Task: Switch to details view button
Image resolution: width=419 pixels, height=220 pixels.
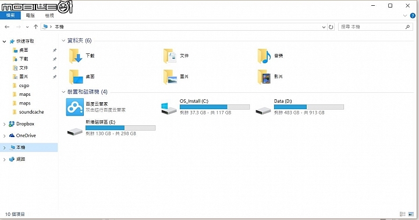Action: pyautogui.click(x=403, y=214)
